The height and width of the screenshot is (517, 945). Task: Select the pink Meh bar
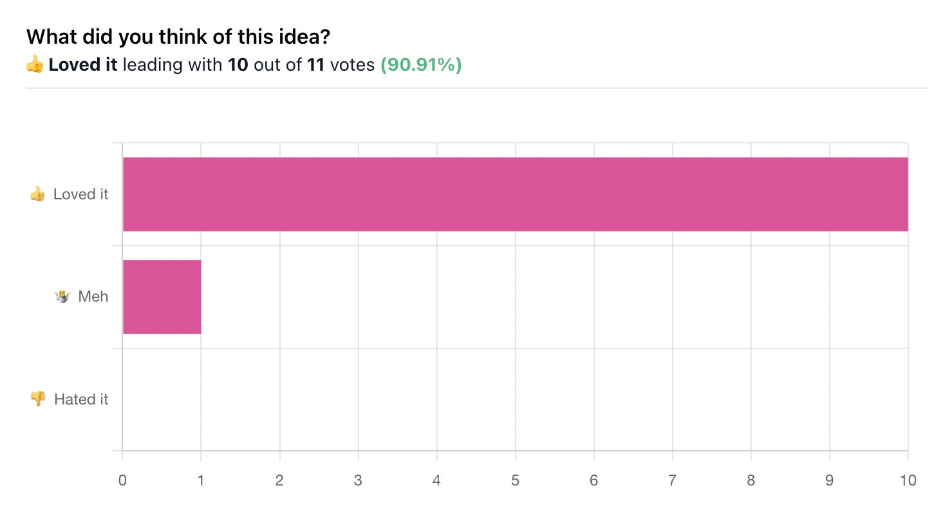point(162,296)
